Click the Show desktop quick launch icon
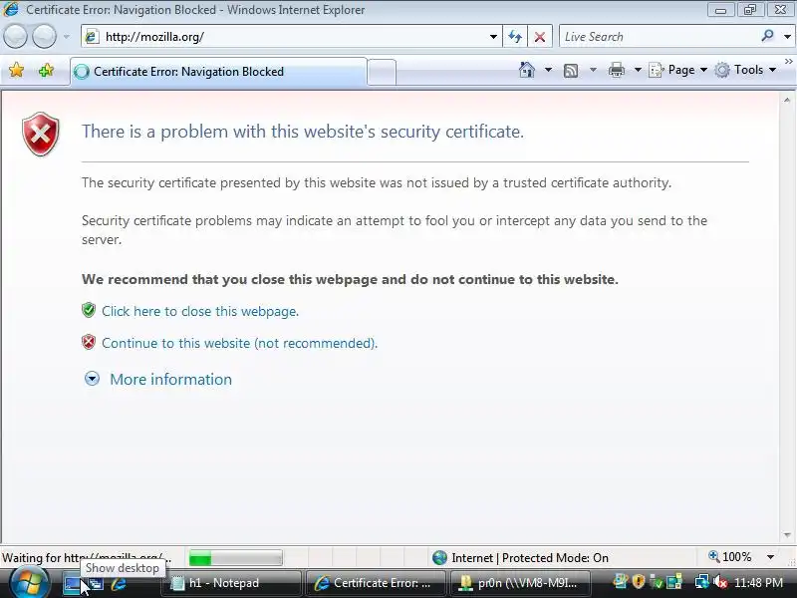 tap(72, 584)
